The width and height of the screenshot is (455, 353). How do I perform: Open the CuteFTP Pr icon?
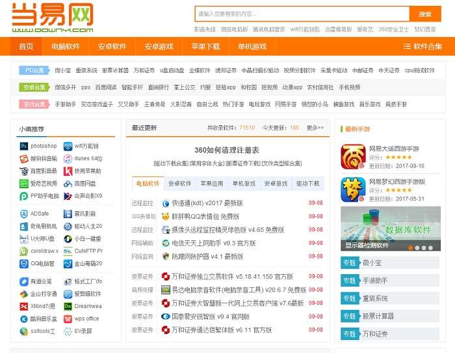[x=68, y=251]
